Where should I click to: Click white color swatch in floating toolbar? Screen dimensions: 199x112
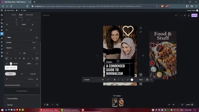click(x=132, y=80)
